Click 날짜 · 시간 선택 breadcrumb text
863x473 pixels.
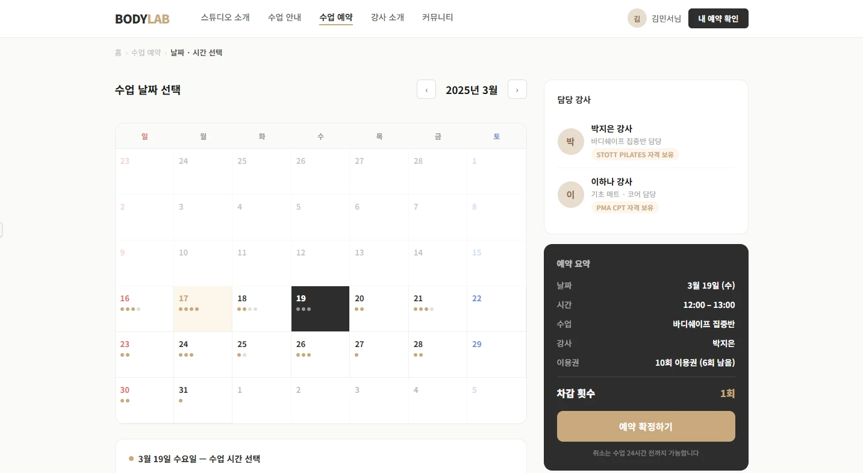tap(196, 52)
